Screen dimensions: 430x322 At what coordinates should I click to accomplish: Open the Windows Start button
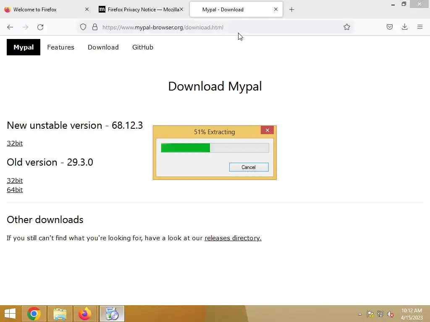10,314
